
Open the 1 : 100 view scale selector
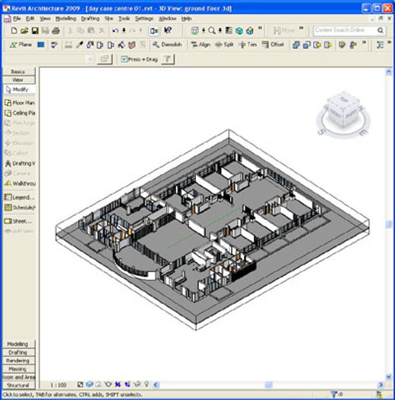coord(59,385)
